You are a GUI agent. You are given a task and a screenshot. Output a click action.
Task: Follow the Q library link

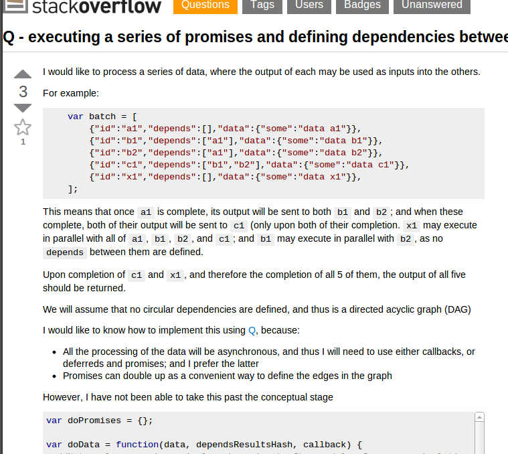coord(252,331)
